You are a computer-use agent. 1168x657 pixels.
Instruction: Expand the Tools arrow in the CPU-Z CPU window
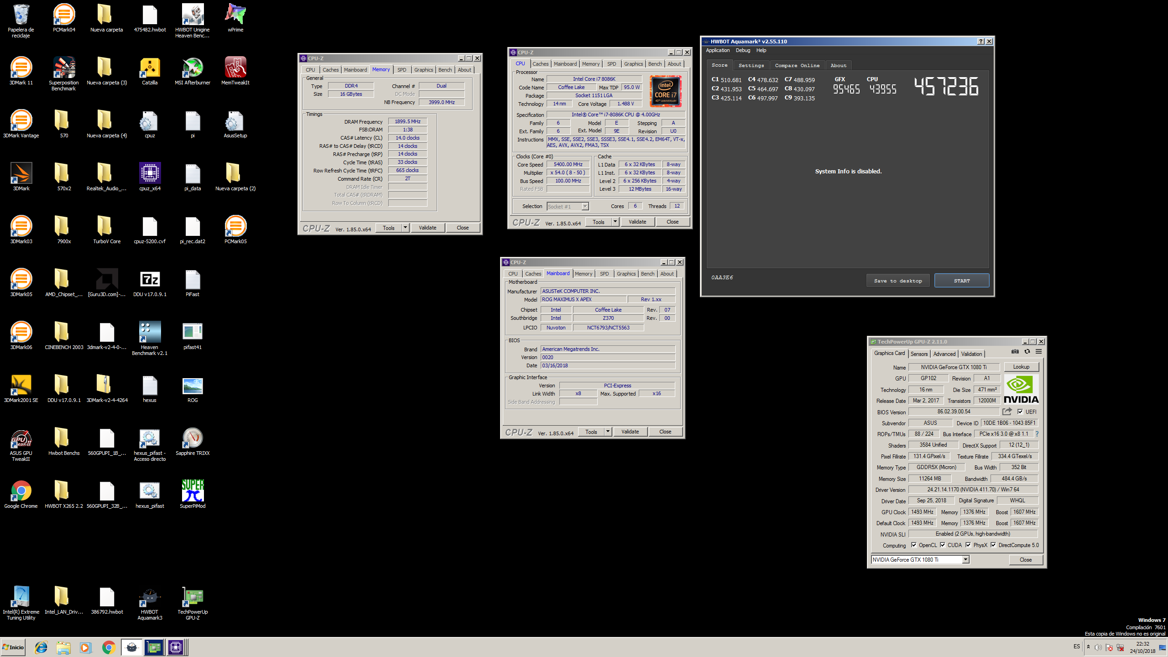(615, 221)
